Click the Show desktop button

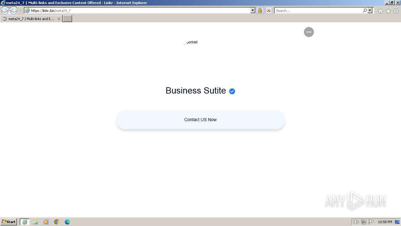(x=397, y=222)
